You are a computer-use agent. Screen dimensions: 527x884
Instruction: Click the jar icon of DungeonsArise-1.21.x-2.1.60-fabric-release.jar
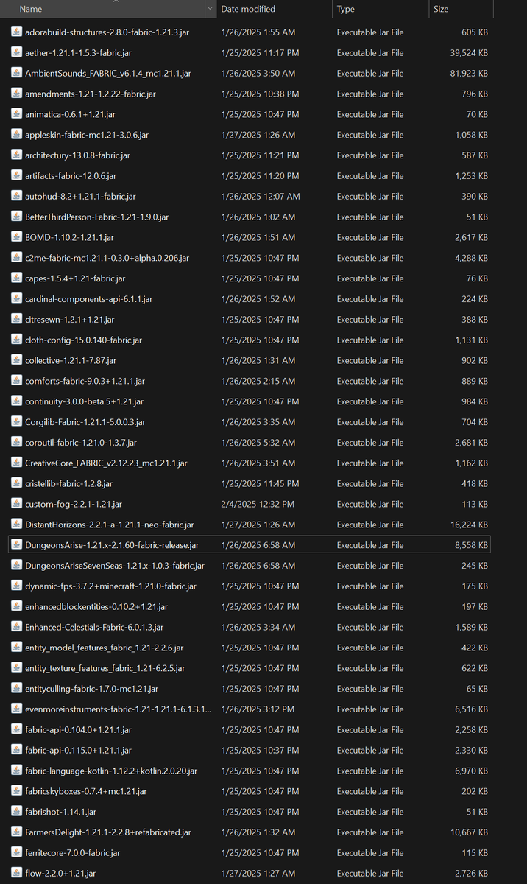17,545
